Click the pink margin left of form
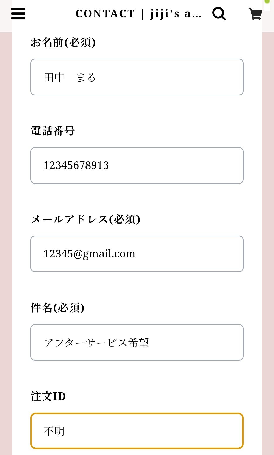The image size is (274, 455). [x=6, y=229]
